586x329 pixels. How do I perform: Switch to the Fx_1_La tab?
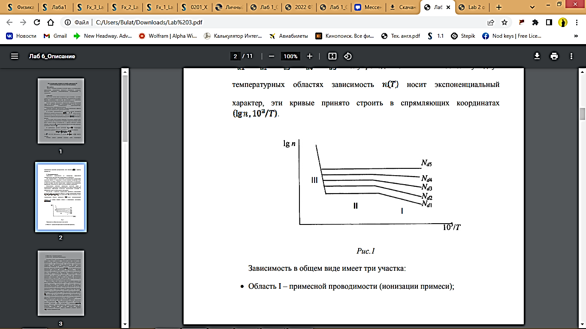pos(160,7)
